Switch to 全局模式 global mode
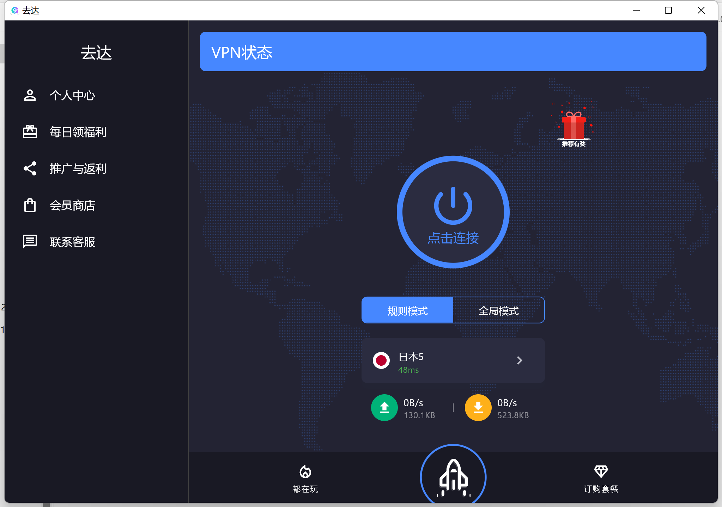The width and height of the screenshot is (722, 507). point(499,310)
